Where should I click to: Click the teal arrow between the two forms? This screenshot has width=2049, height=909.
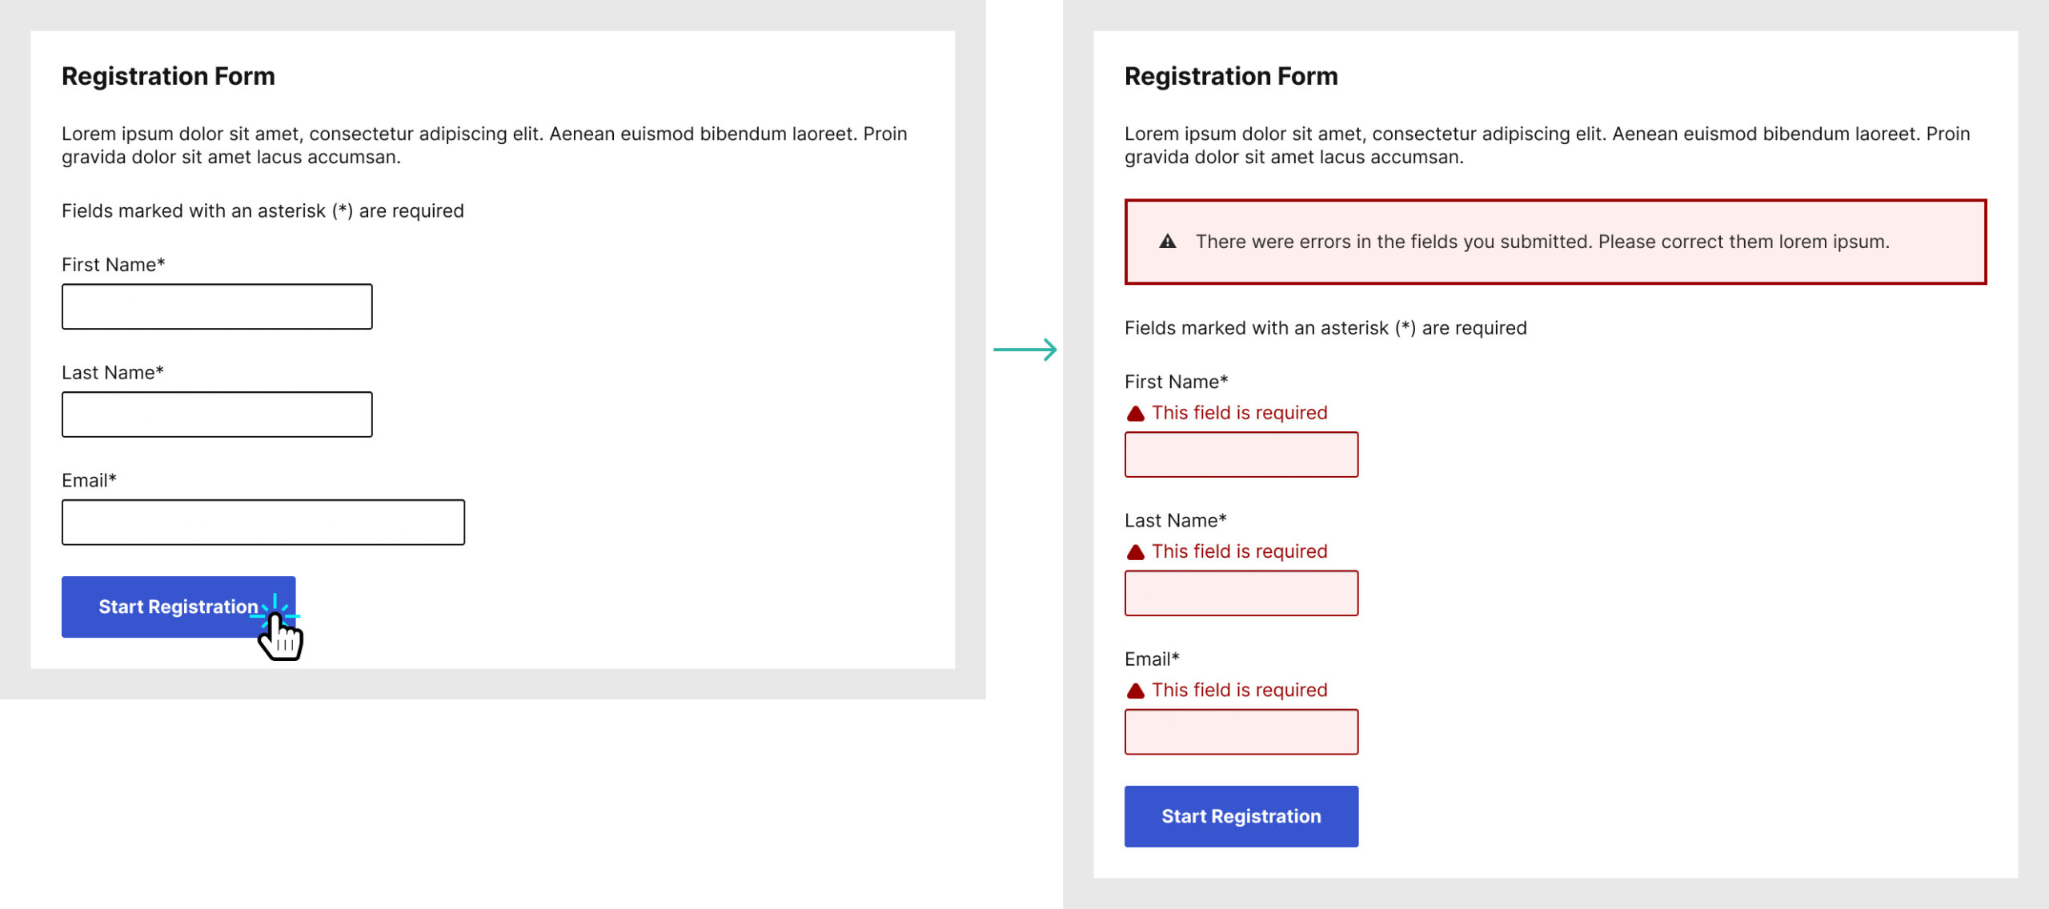click(x=1024, y=350)
